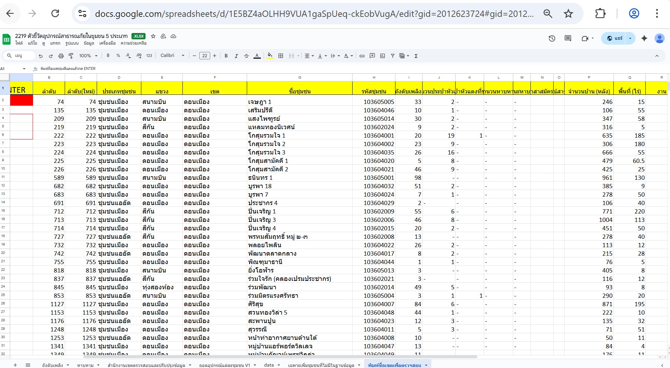This screenshot has width=670, height=368.
Task: Toggle bold formatting
Action: [226, 56]
